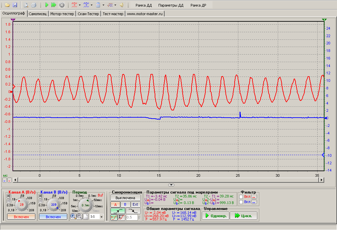Save the recording with the floppy disk icon
337x230 pixels.
pyautogui.click(x=14, y=5)
